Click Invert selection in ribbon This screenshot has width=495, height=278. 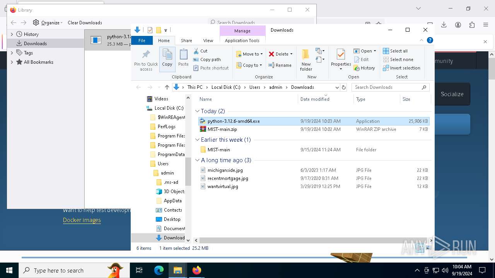point(401,68)
